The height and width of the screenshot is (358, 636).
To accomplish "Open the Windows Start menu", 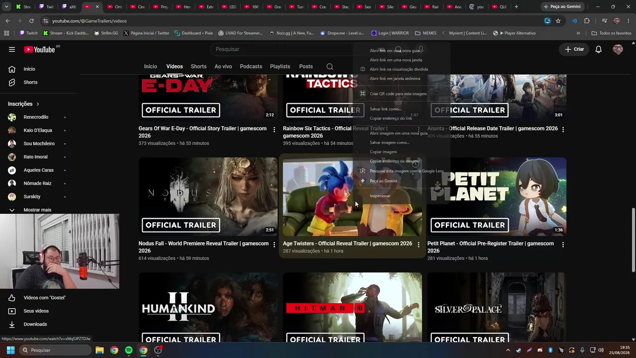I will coord(10,350).
